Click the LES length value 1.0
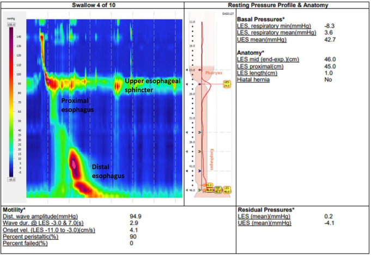Viewport: 371px width, 255px height. click(x=329, y=73)
